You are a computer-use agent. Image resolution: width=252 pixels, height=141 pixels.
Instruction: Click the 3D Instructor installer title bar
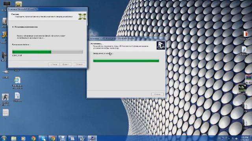pyautogui.click(x=126, y=38)
